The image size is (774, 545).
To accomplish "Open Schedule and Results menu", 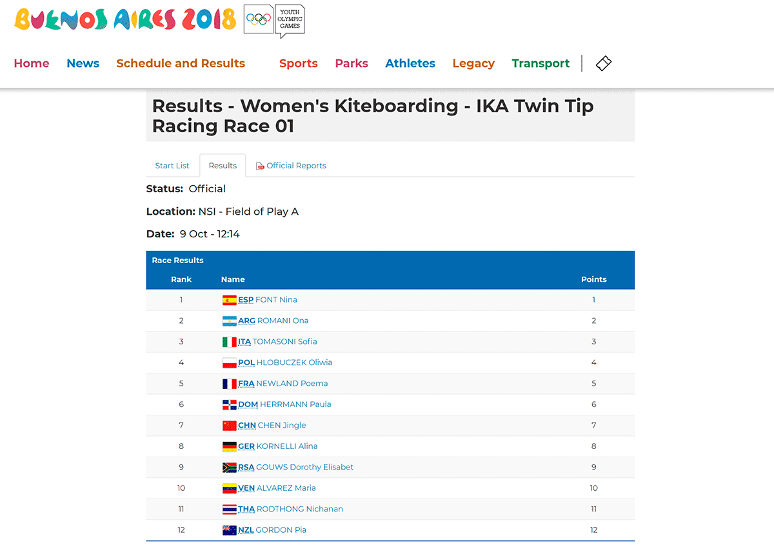I will (x=181, y=63).
